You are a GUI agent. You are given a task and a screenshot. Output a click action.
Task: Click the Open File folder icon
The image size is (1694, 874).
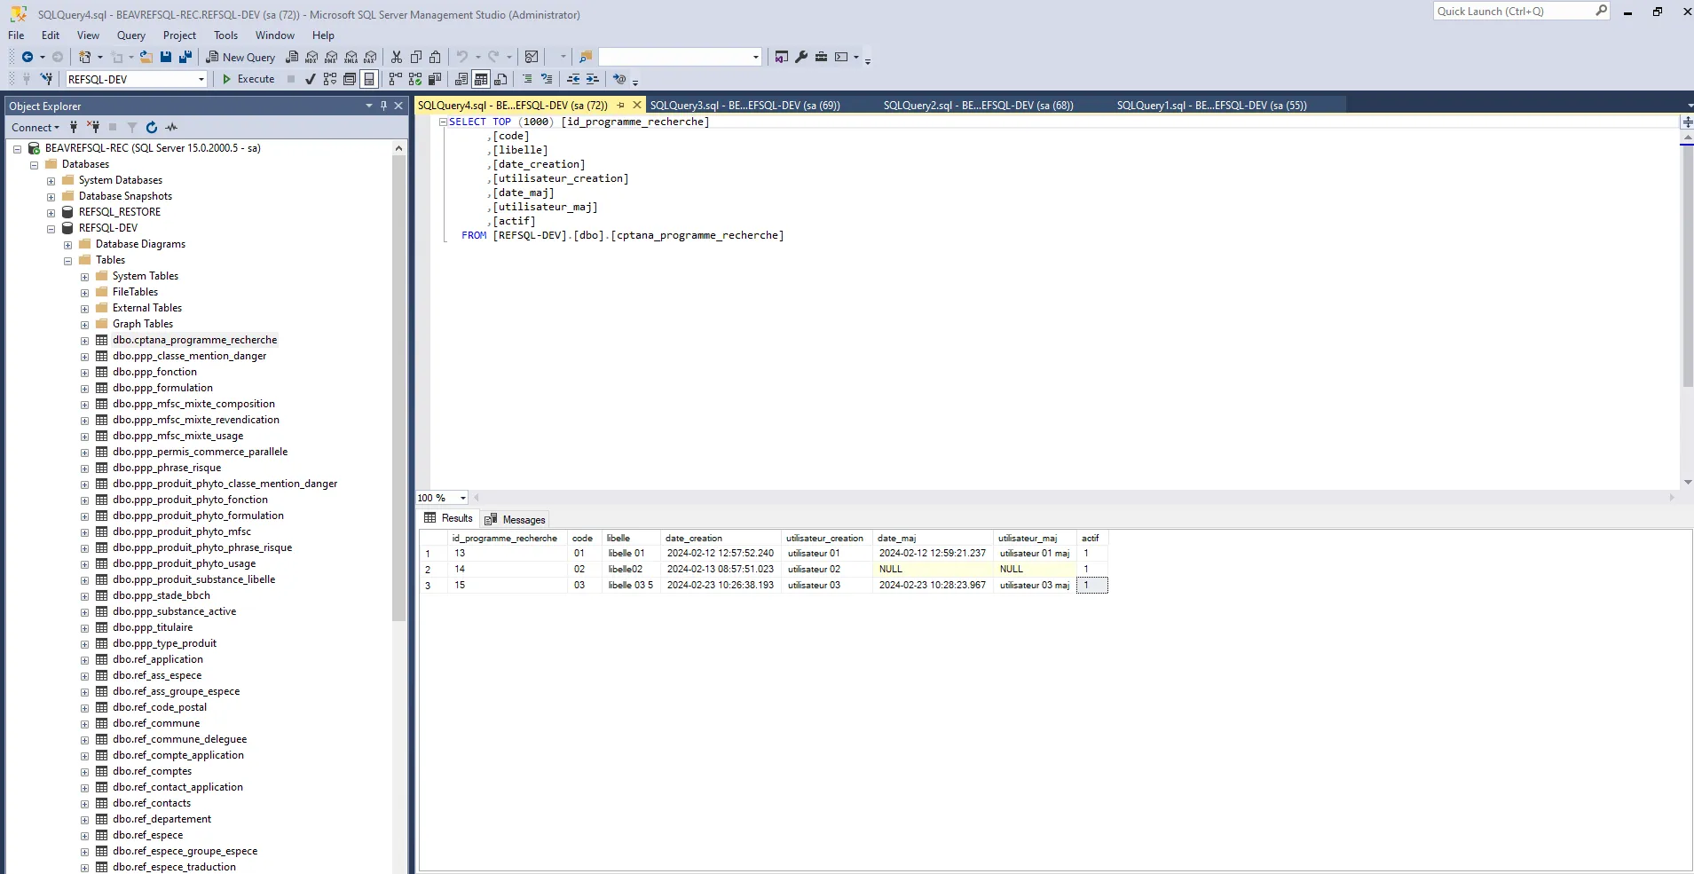[146, 57]
